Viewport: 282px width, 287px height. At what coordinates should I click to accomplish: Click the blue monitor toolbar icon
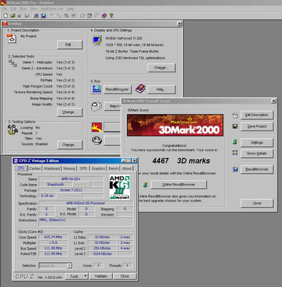(44, 15)
